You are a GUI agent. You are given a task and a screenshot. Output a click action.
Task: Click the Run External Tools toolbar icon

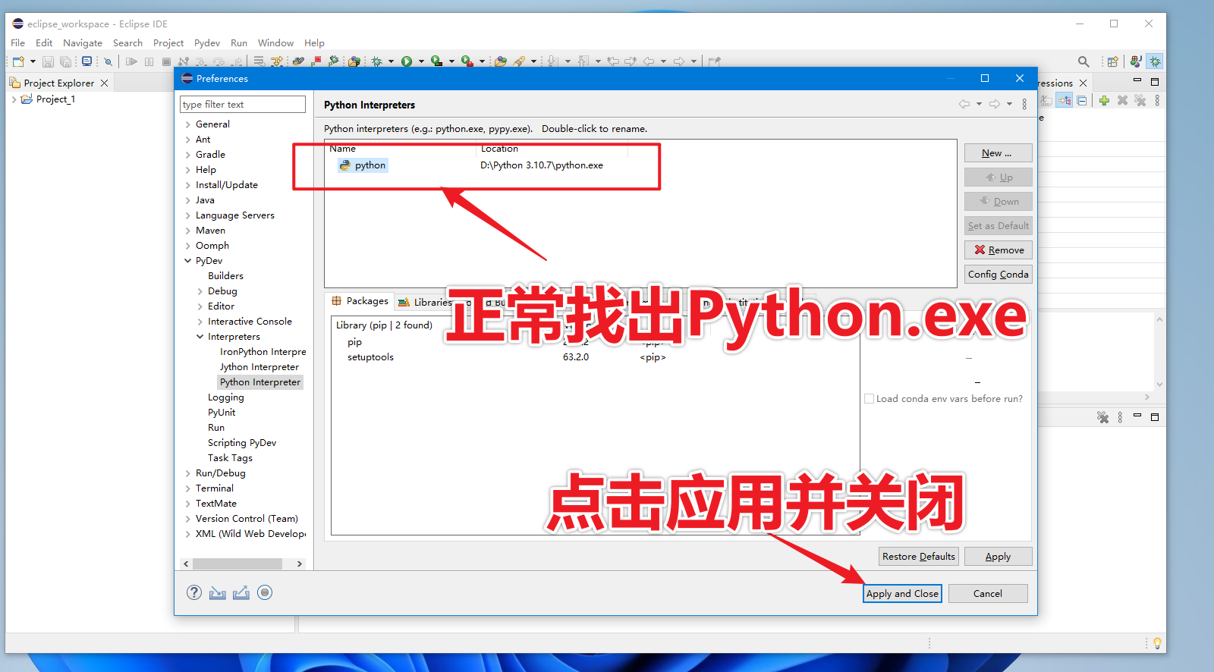(467, 61)
